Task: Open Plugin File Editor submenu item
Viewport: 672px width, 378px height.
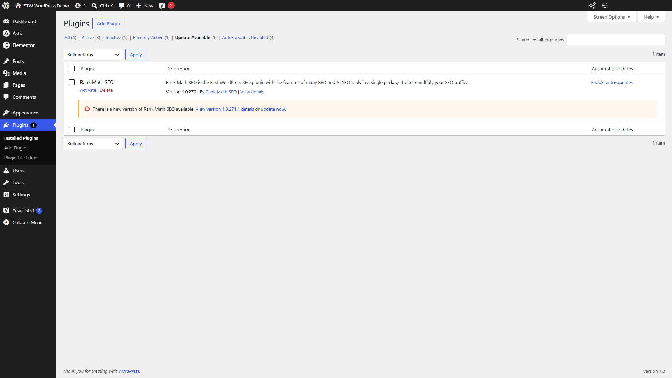Action: 21,157
